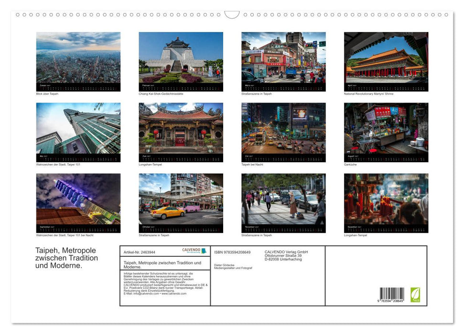This screenshot has height=334, width=464.
Task: Click the 'Artikel-Nr. 2463944' text
Action: click(139, 252)
